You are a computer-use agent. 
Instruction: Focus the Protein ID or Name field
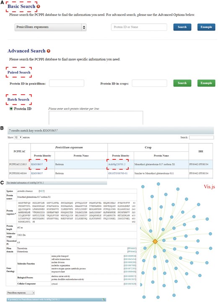coord(139,27)
